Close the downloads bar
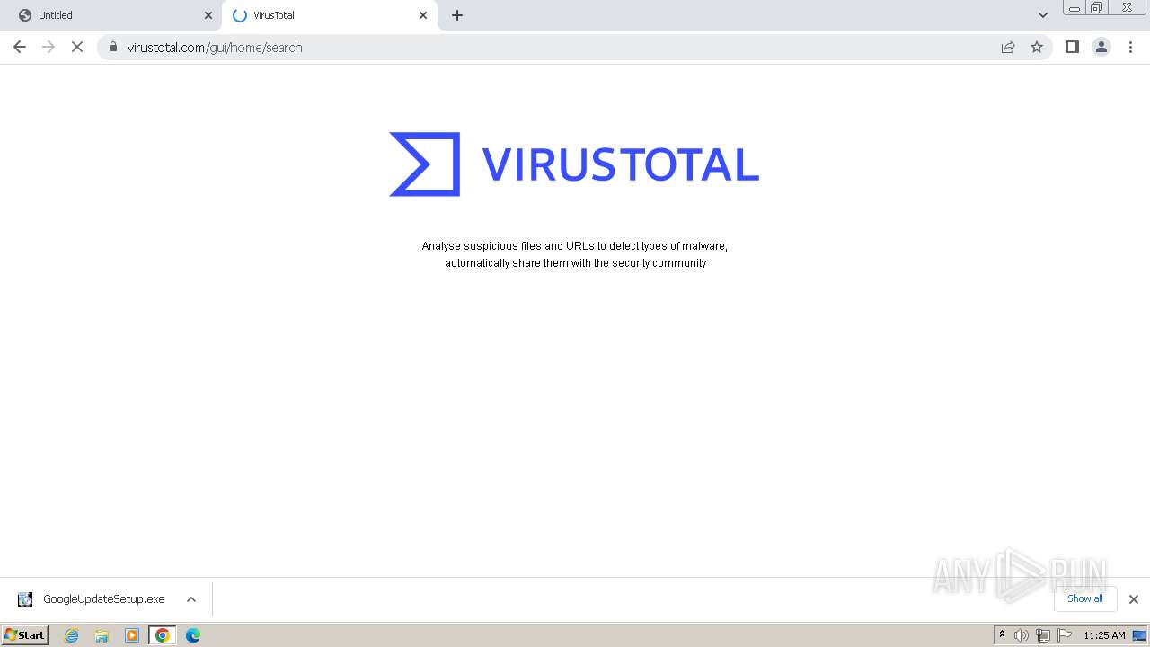Screen dimensions: 1150x647 tap(1134, 599)
